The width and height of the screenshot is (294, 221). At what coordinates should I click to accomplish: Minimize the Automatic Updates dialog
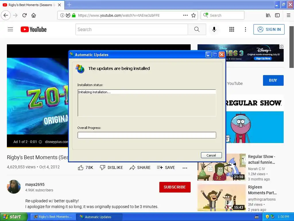[x=208, y=55]
